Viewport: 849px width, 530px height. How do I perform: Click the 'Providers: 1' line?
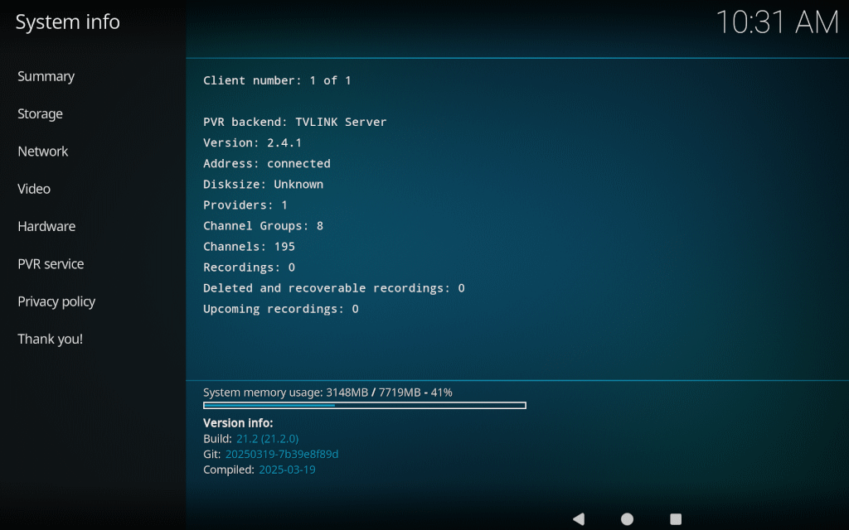245,205
